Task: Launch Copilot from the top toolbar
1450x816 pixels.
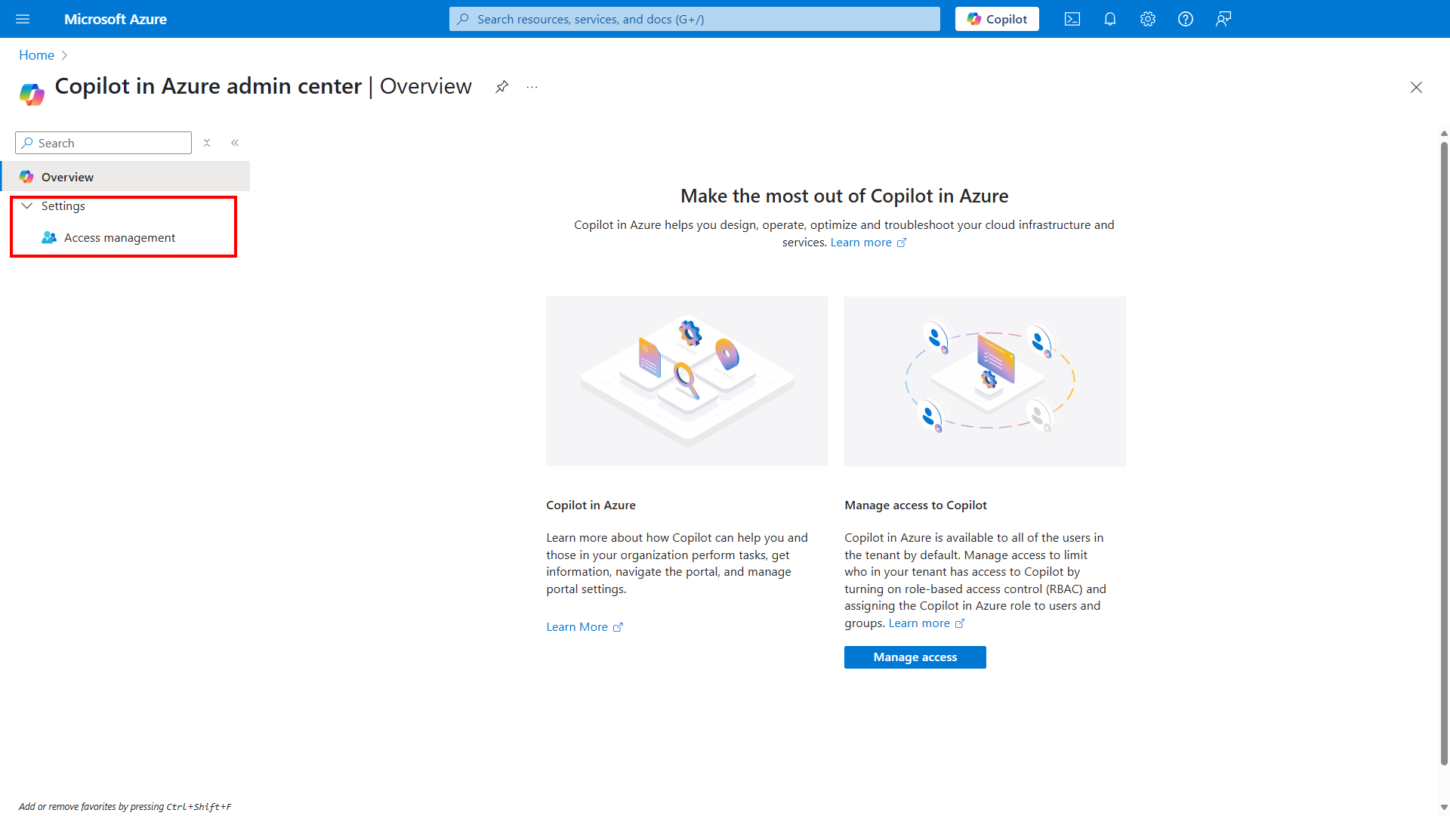Action: click(x=996, y=19)
